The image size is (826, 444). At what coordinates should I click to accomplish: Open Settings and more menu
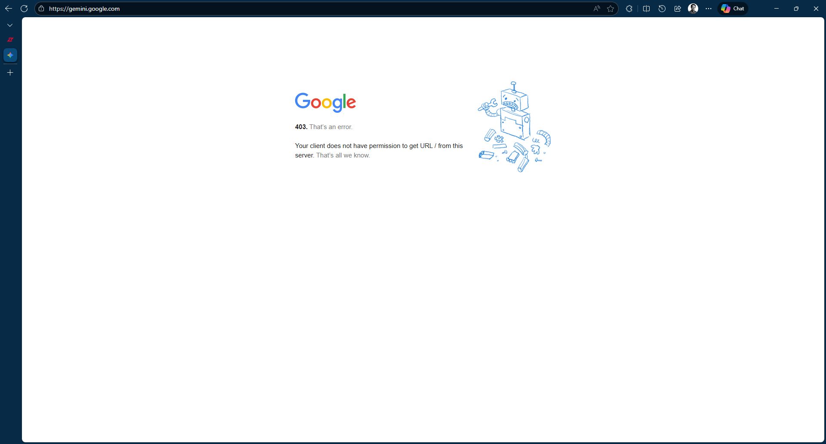709,9
